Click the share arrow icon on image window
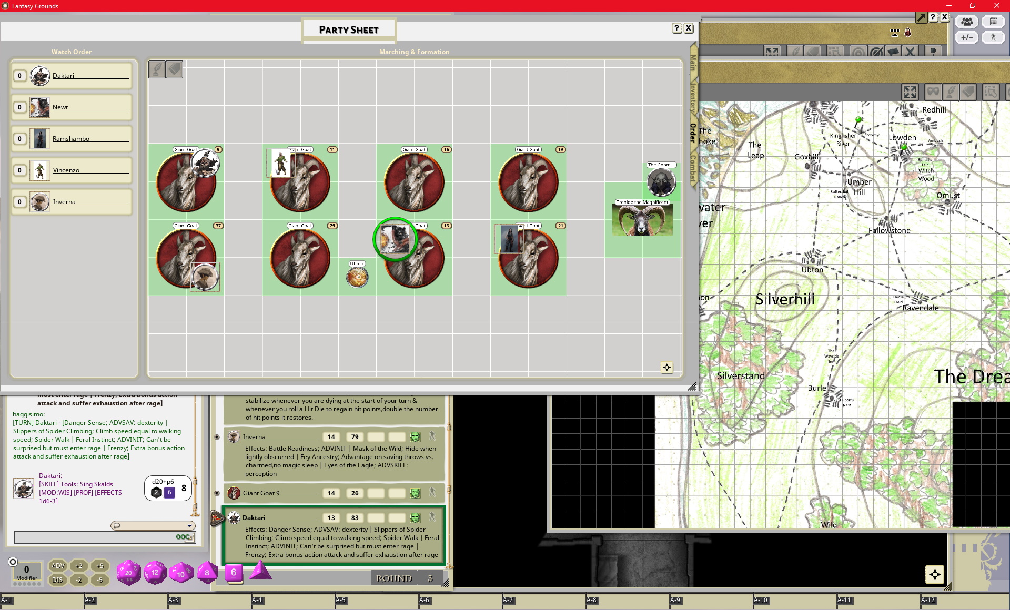Screen dimensions: 1010x610 [921, 17]
